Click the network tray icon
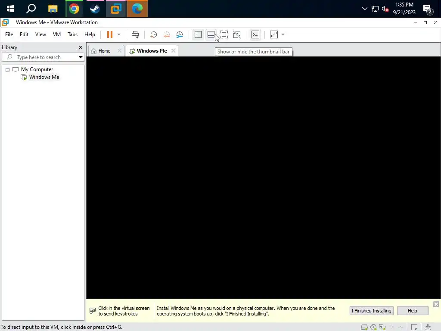Image resolution: width=441 pixels, height=331 pixels. tap(375, 9)
